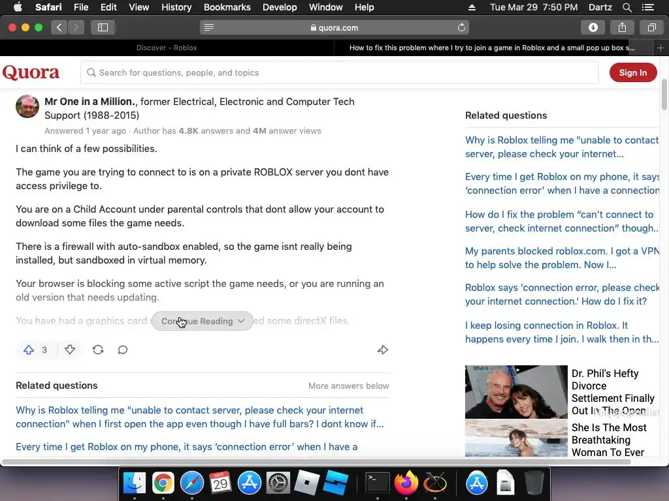Viewport: 669px width, 501px height.
Task: Reshare the answer with circular arrows icon
Action: coord(98,350)
